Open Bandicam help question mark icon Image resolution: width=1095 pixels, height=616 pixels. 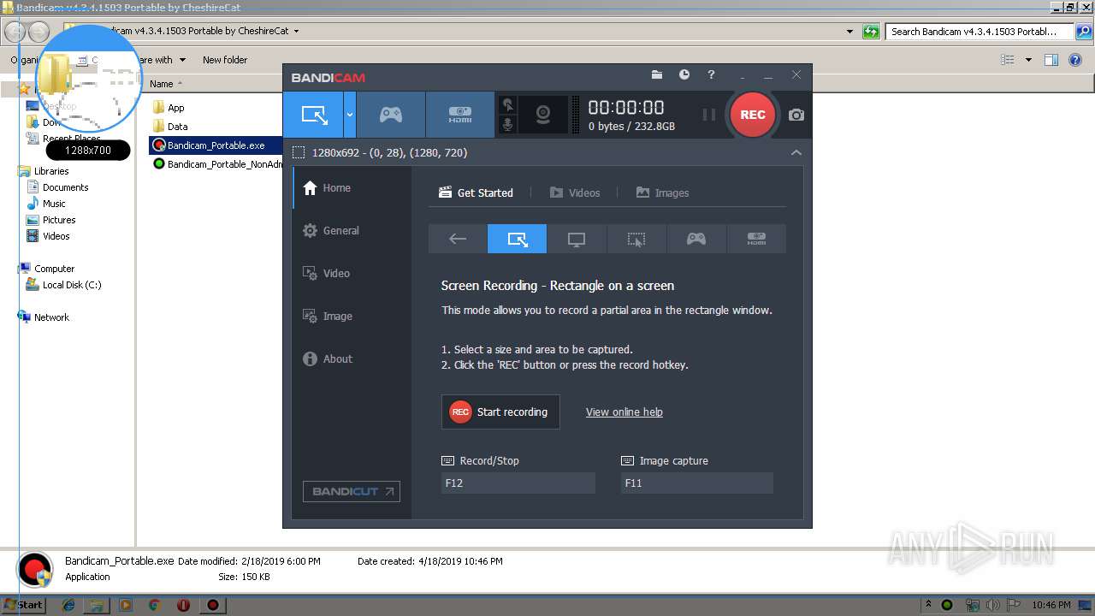[x=711, y=75]
